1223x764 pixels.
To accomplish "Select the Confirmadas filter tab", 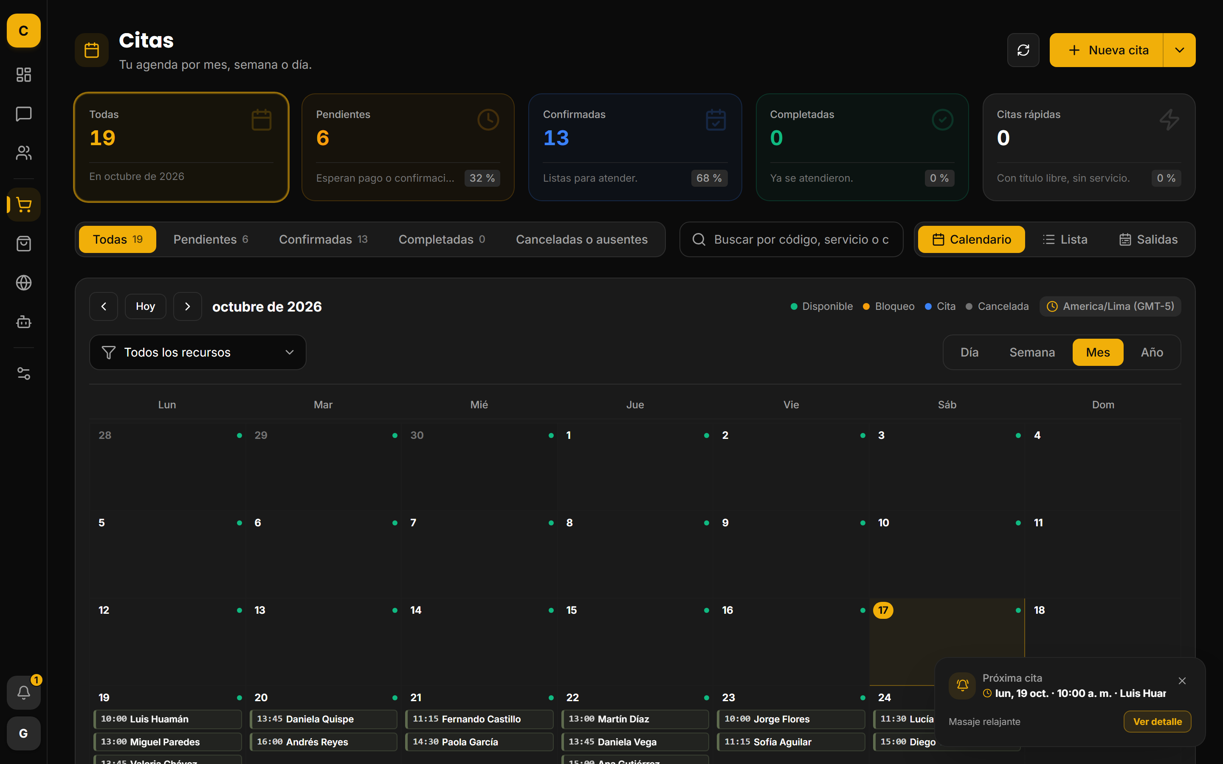I will pos(324,239).
